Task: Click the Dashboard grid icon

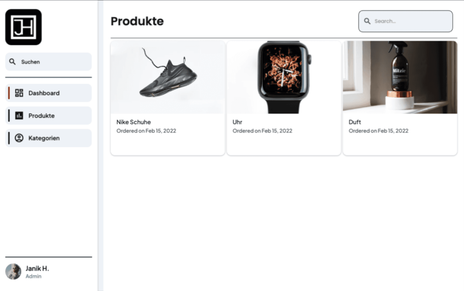Action: coord(19,93)
